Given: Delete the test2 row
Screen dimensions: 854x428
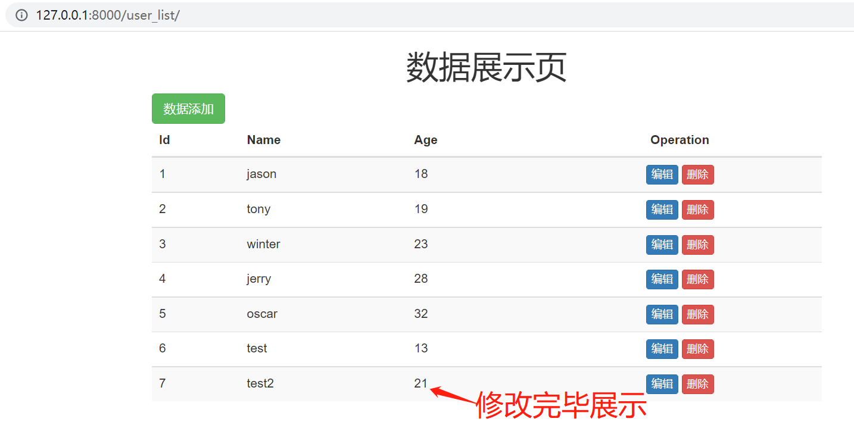Looking at the screenshot, I should [x=697, y=384].
